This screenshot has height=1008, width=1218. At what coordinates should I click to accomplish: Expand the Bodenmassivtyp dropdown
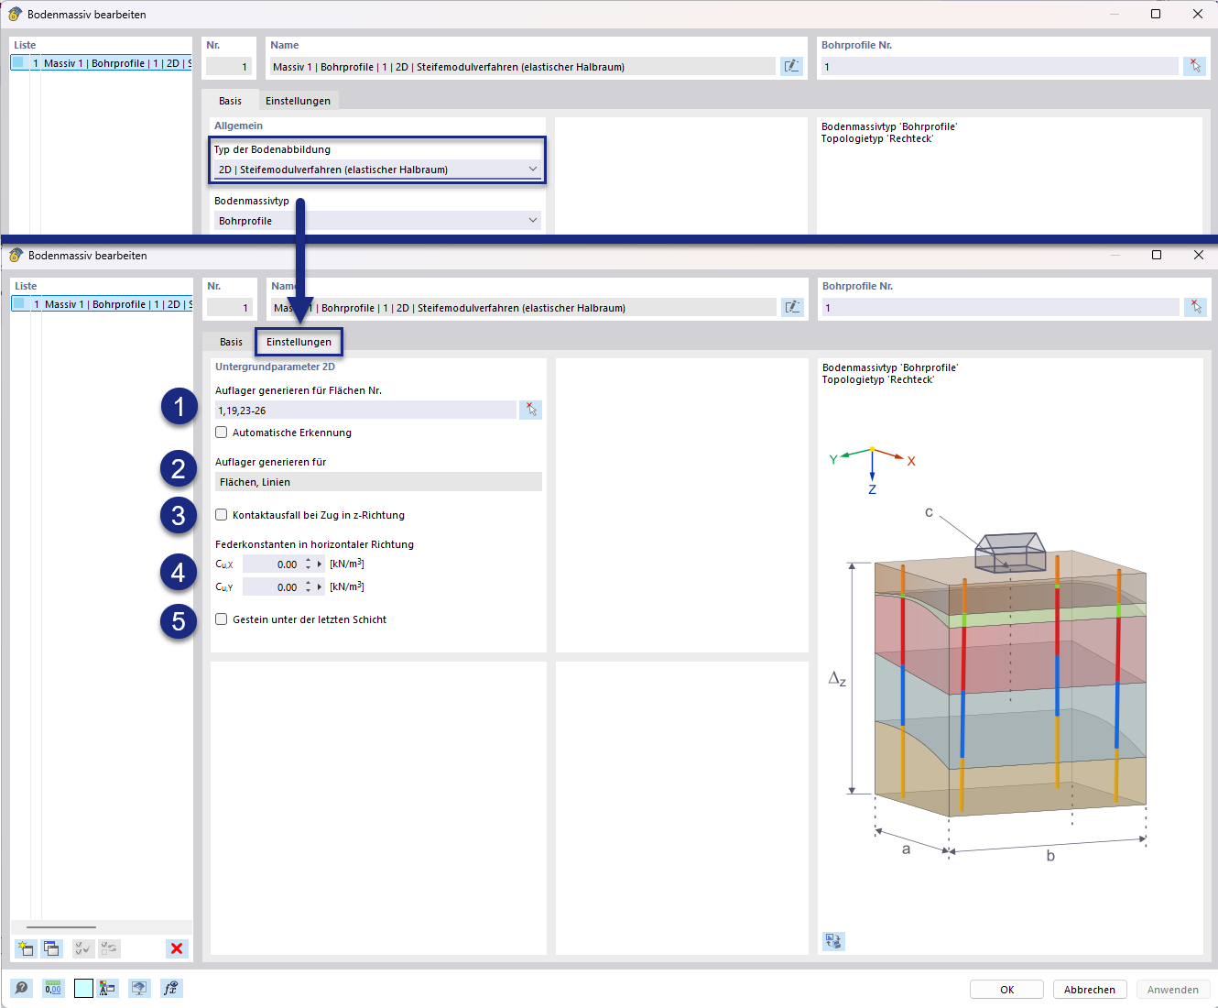click(533, 220)
